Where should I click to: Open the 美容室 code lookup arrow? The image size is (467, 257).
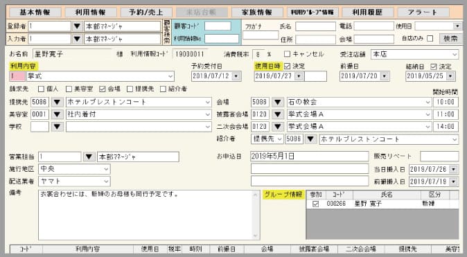(x=58, y=114)
